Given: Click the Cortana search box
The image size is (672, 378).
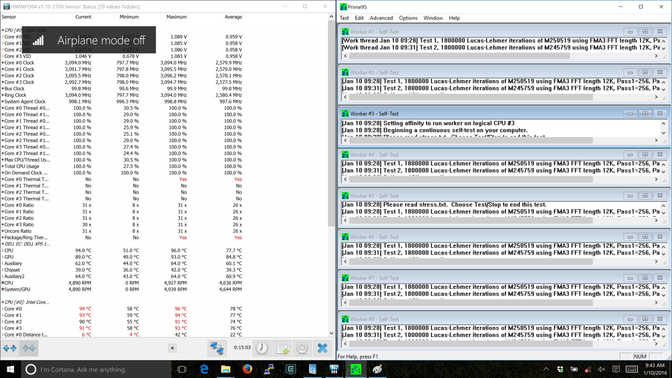Looking at the screenshot, I should click(x=96, y=369).
